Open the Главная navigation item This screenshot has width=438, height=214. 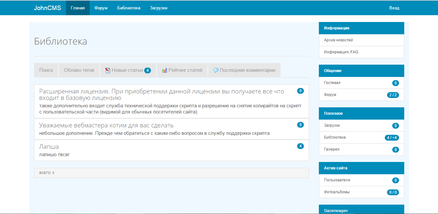(78, 8)
